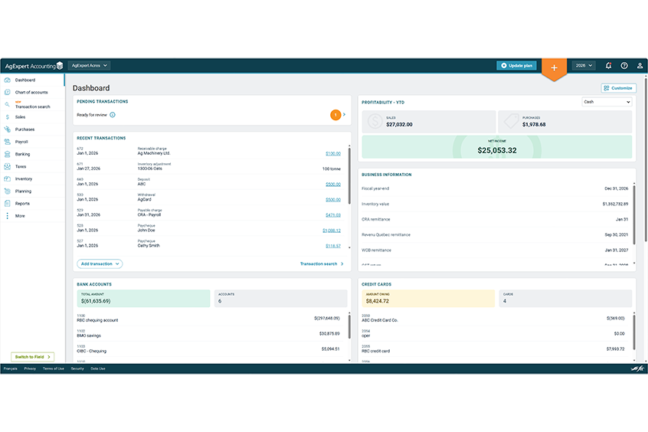Screen dimensions: 648x432
Task: Select RBC credit card row
Action: click(495, 349)
